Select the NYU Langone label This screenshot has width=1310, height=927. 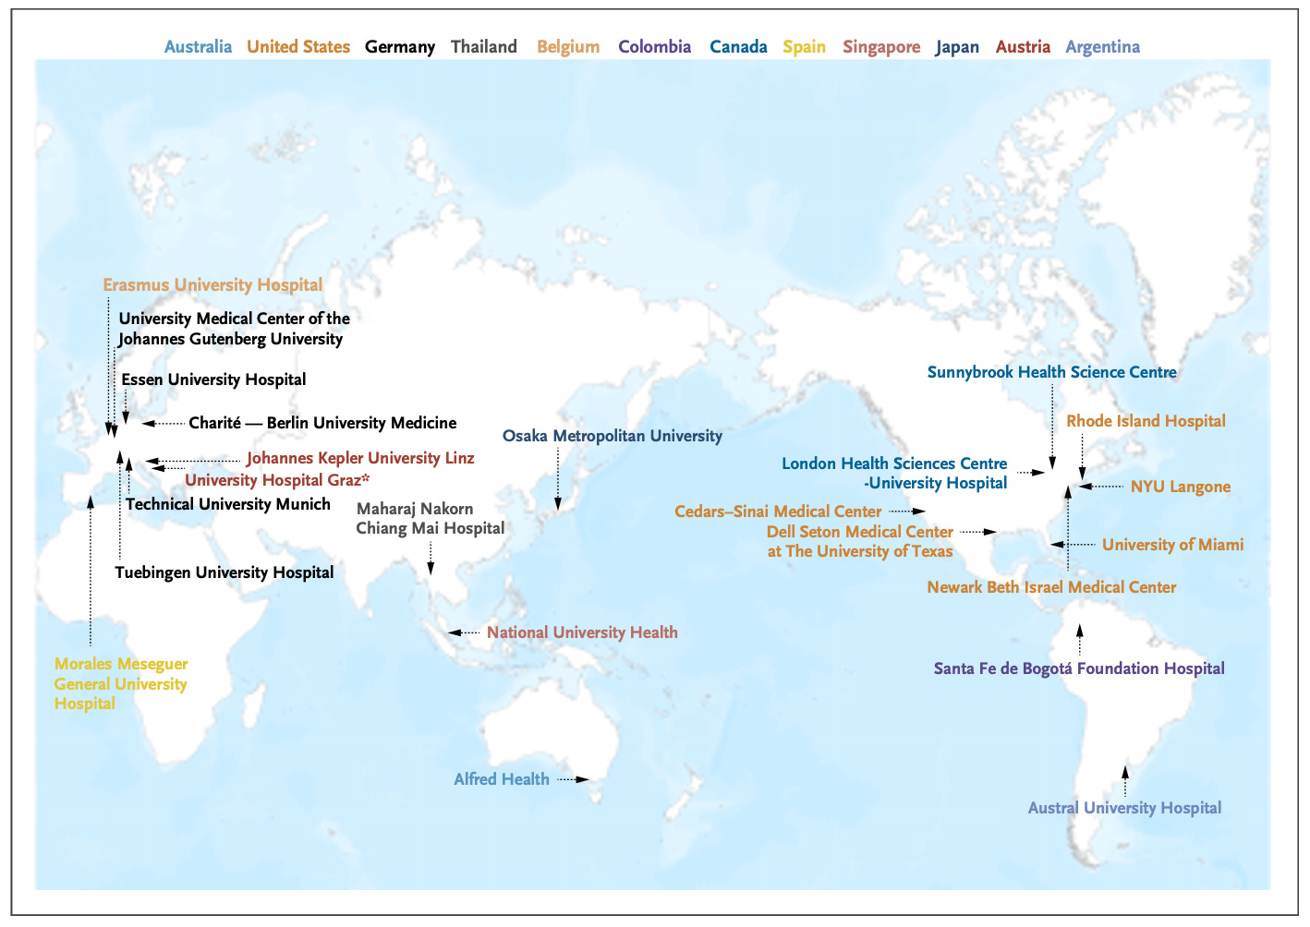(x=1181, y=487)
